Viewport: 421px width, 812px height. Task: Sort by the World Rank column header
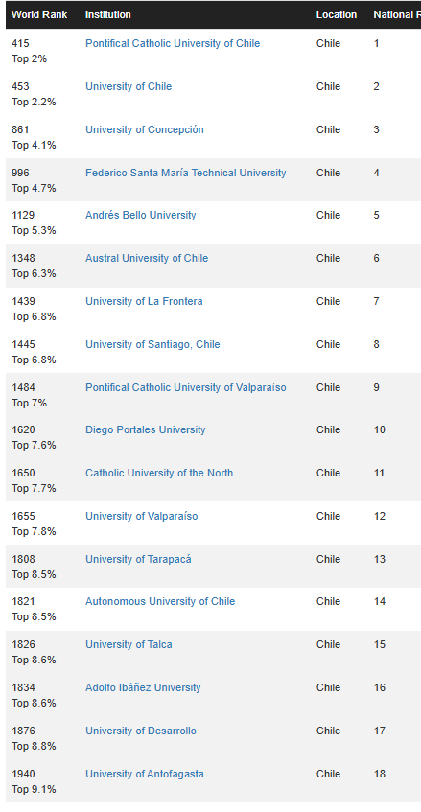[39, 14]
